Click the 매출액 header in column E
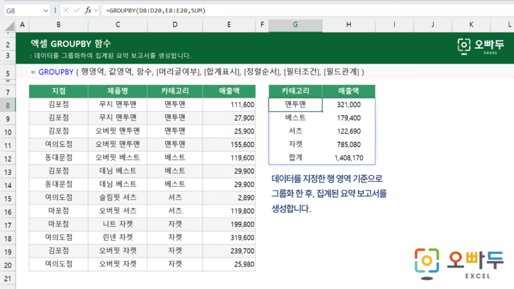Image resolution: width=514 pixels, height=289 pixels. pyautogui.click(x=229, y=91)
